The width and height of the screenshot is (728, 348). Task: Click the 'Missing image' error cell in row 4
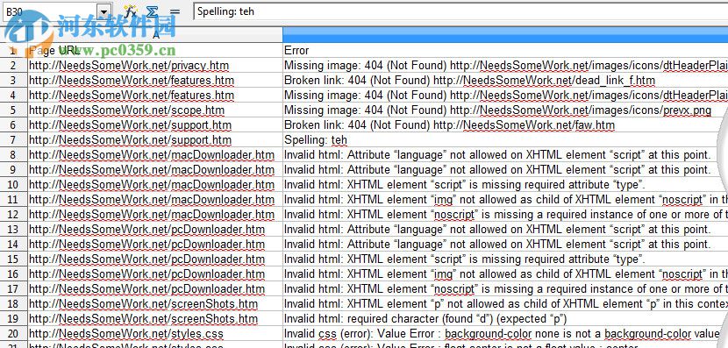[505, 96]
